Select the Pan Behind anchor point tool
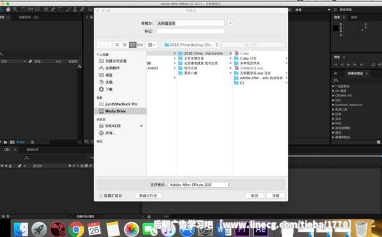Screen dimensions: 382x237 (x=37, y=10)
